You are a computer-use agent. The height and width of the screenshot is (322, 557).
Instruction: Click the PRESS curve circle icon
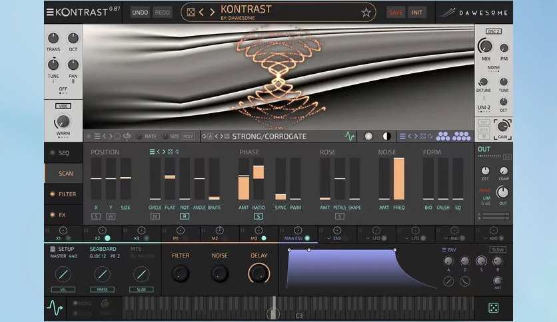click(x=103, y=274)
